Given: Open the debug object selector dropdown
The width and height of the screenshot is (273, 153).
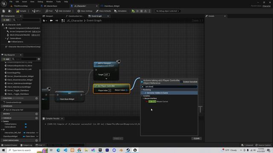Looking at the screenshot, I should (x=168, y=11).
